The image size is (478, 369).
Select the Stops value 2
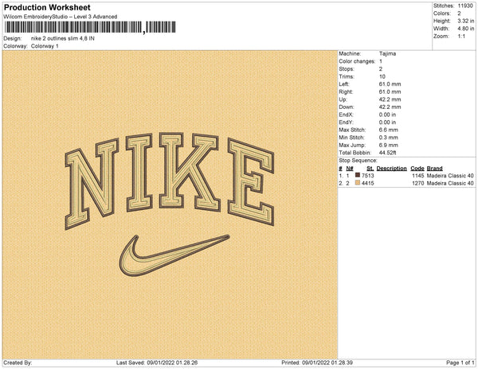[x=381, y=68]
